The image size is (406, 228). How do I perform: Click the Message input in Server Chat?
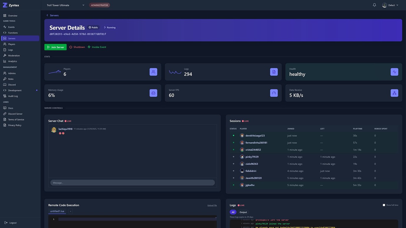pyautogui.click(x=132, y=182)
